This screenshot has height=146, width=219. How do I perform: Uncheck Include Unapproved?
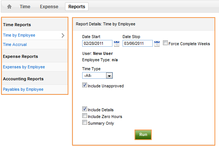[x=84, y=85]
